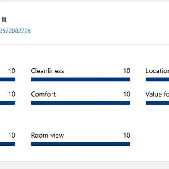Click the Comfort score of 10
169x169 pixels.
click(127, 94)
